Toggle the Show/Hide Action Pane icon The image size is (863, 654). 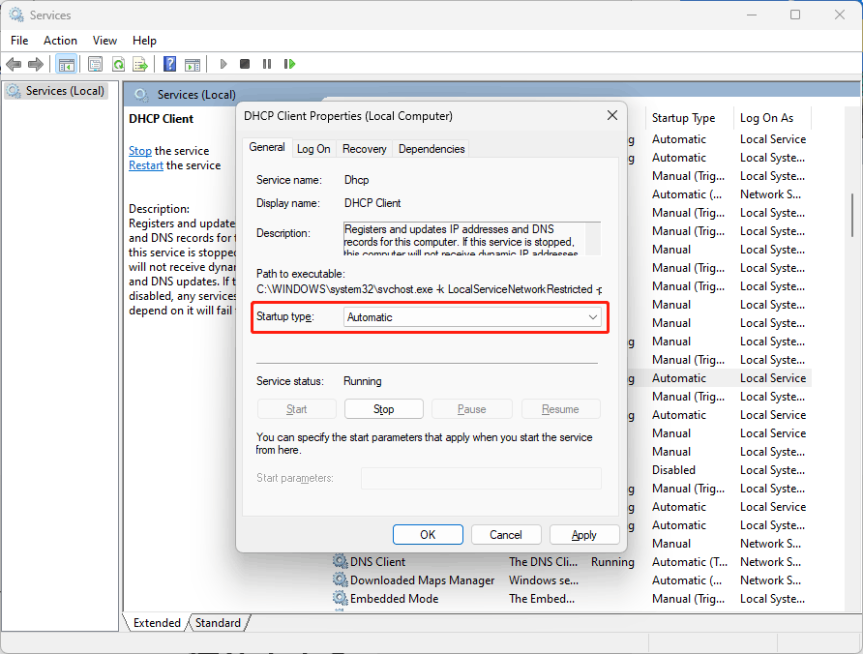click(x=193, y=65)
